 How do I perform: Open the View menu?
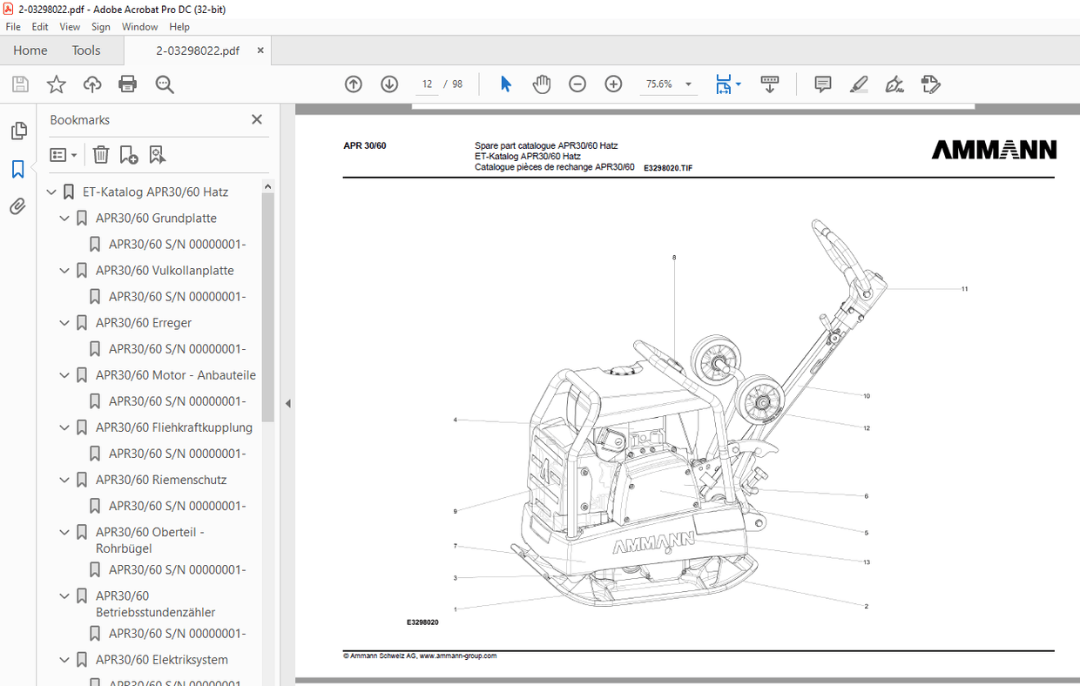69,26
